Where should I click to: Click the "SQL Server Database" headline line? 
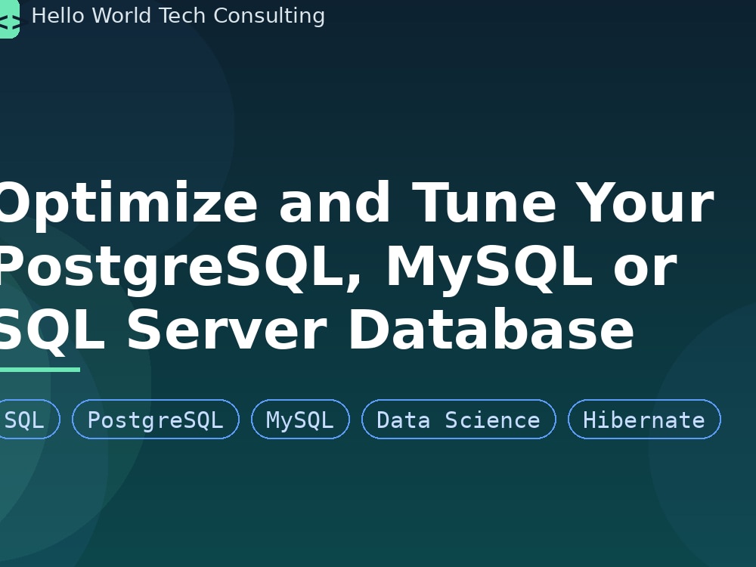316,330
